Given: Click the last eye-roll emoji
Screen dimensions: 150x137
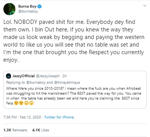Looking at the screenshot, I should tap(31, 103).
